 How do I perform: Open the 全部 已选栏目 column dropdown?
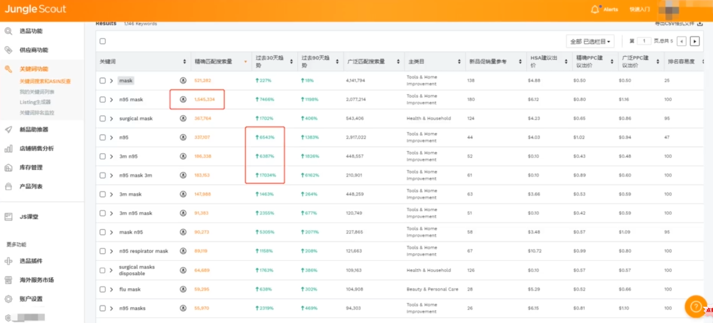point(590,41)
